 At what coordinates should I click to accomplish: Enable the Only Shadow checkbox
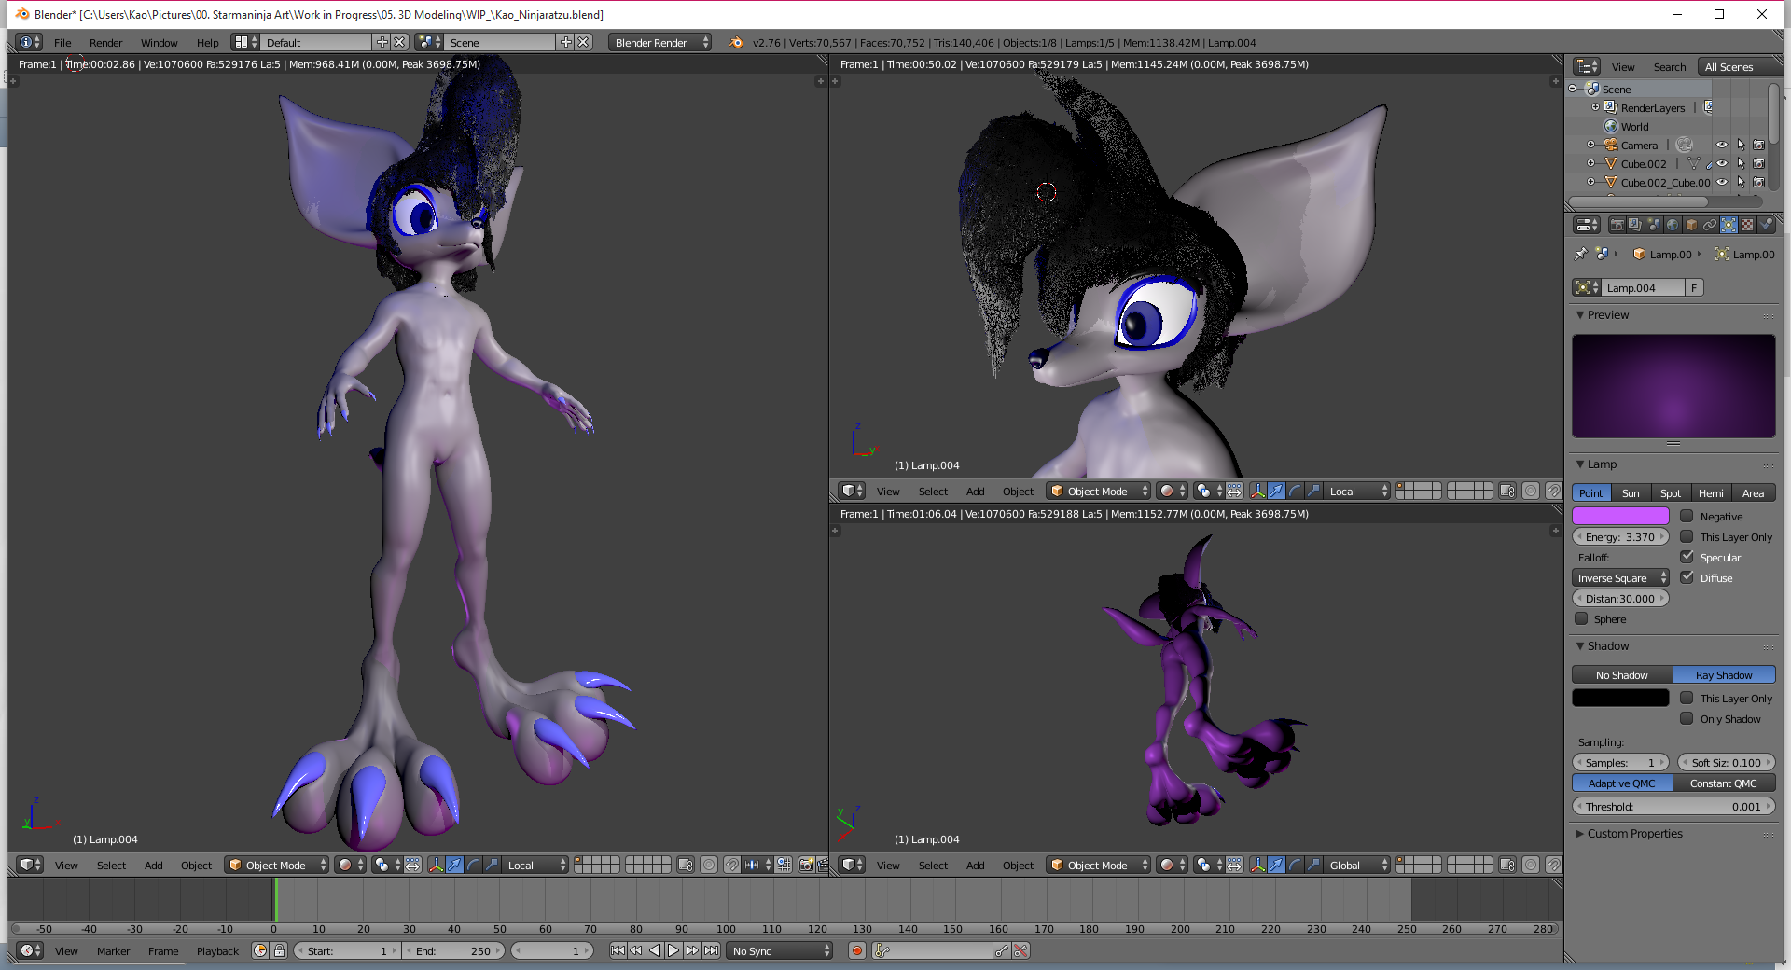(1687, 718)
